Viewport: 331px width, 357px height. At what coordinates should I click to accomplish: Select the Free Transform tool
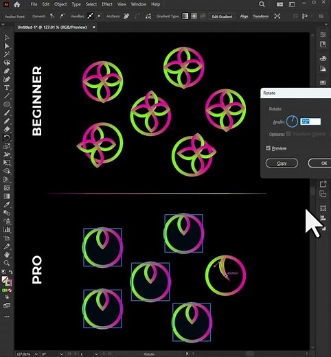point(7,163)
